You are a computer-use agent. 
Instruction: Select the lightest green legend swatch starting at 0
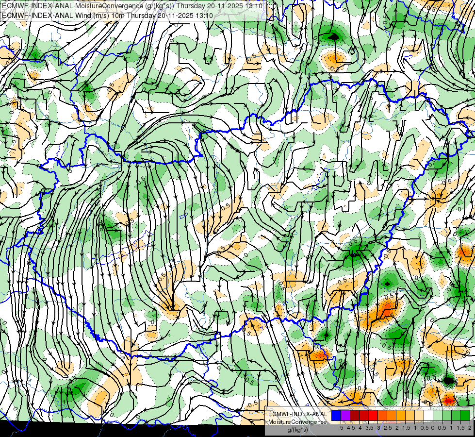[x=438, y=416]
